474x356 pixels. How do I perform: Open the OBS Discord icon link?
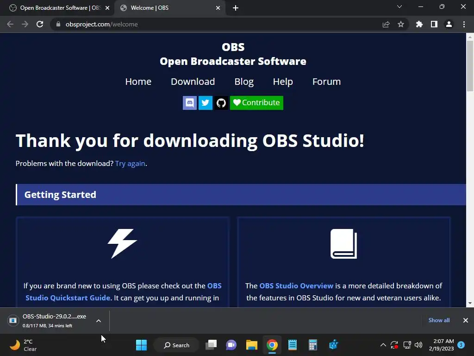[x=189, y=103]
